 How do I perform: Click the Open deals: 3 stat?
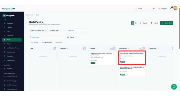click(59, 42)
